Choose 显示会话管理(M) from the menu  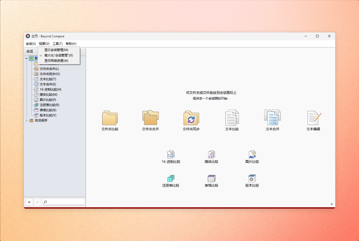point(59,50)
